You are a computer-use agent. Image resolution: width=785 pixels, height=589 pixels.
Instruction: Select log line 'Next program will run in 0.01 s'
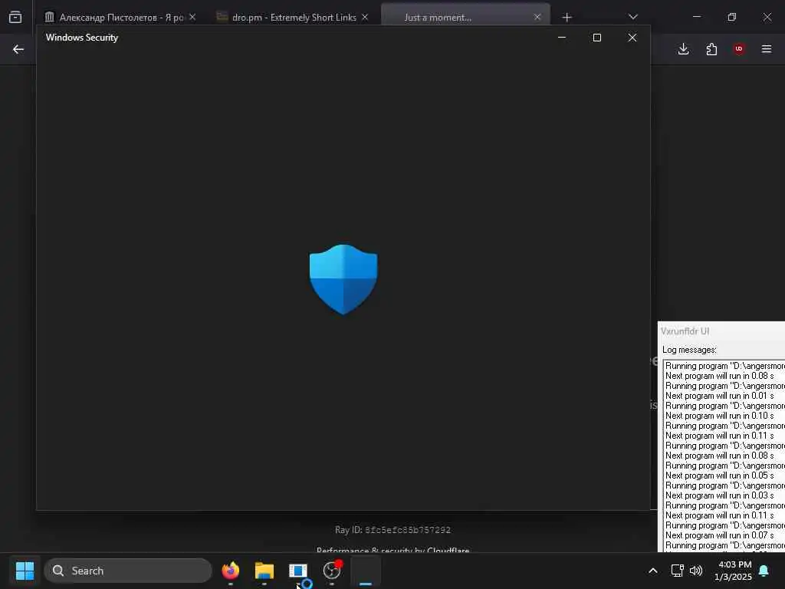tap(719, 396)
